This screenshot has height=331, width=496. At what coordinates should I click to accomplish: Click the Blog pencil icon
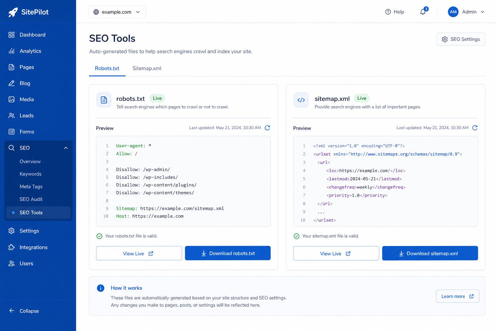(x=12, y=83)
